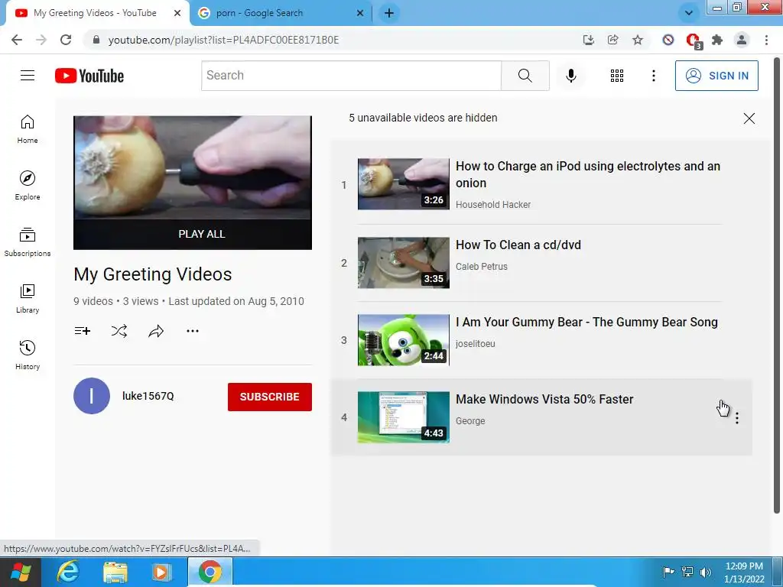Open Windows Media Player on taskbar
This screenshot has height=587, width=783.
161,572
